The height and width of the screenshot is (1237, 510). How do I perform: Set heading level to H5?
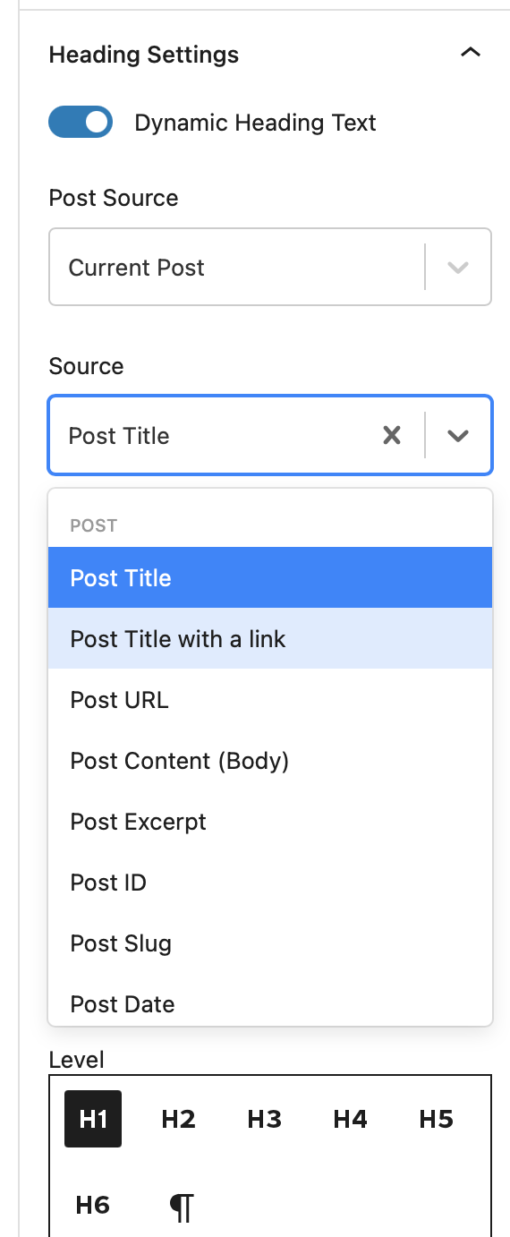437,1119
